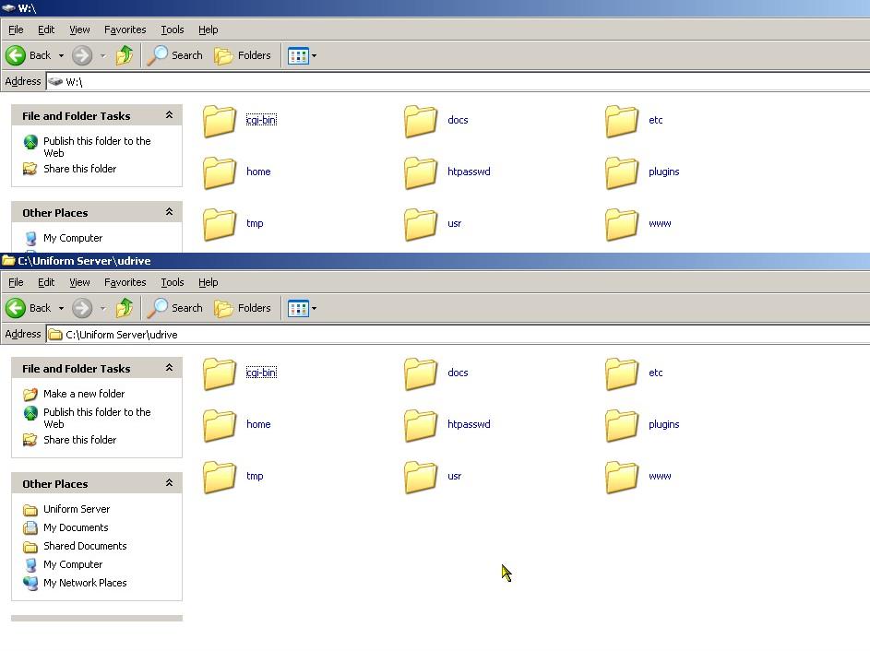Viewport: 870px width, 651px height.
Task: Select cgi-bin folder in the W:\ window
Action: [240, 120]
